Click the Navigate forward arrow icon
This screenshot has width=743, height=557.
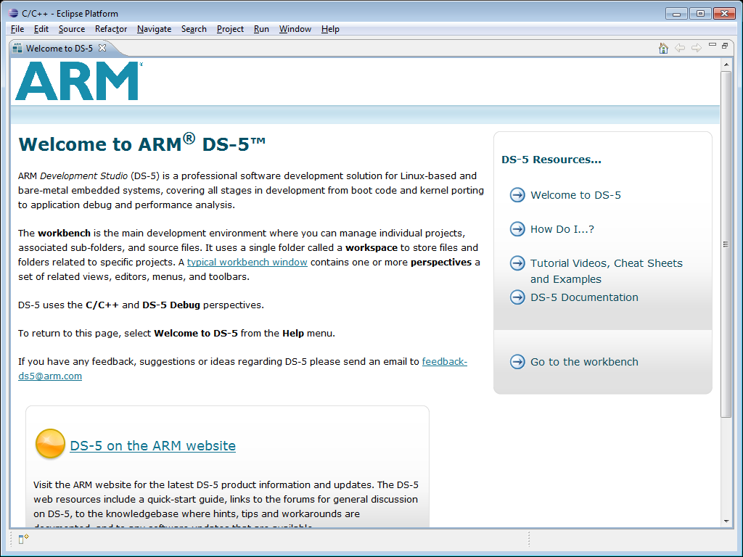coord(697,48)
